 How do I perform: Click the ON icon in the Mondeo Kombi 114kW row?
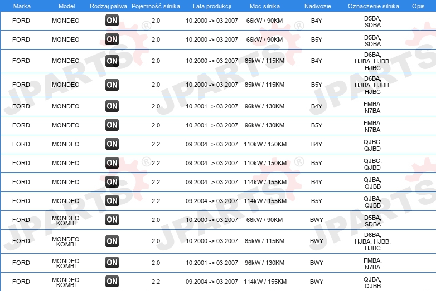click(x=112, y=282)
